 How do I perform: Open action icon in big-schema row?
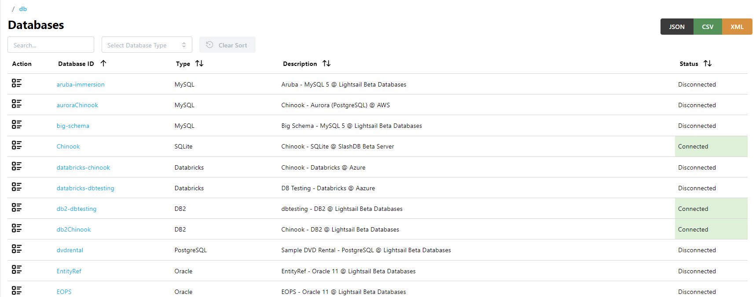pyautogui.click(x=17, y=125)
